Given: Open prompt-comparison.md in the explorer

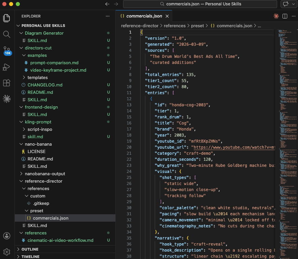Looking at the screenshot, I should (x=54, y=63).
